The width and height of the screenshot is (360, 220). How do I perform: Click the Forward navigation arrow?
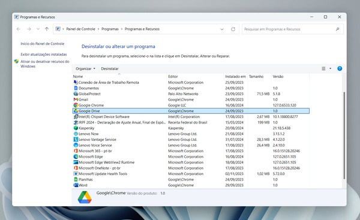pyautogui.click(x=29, y=29)
